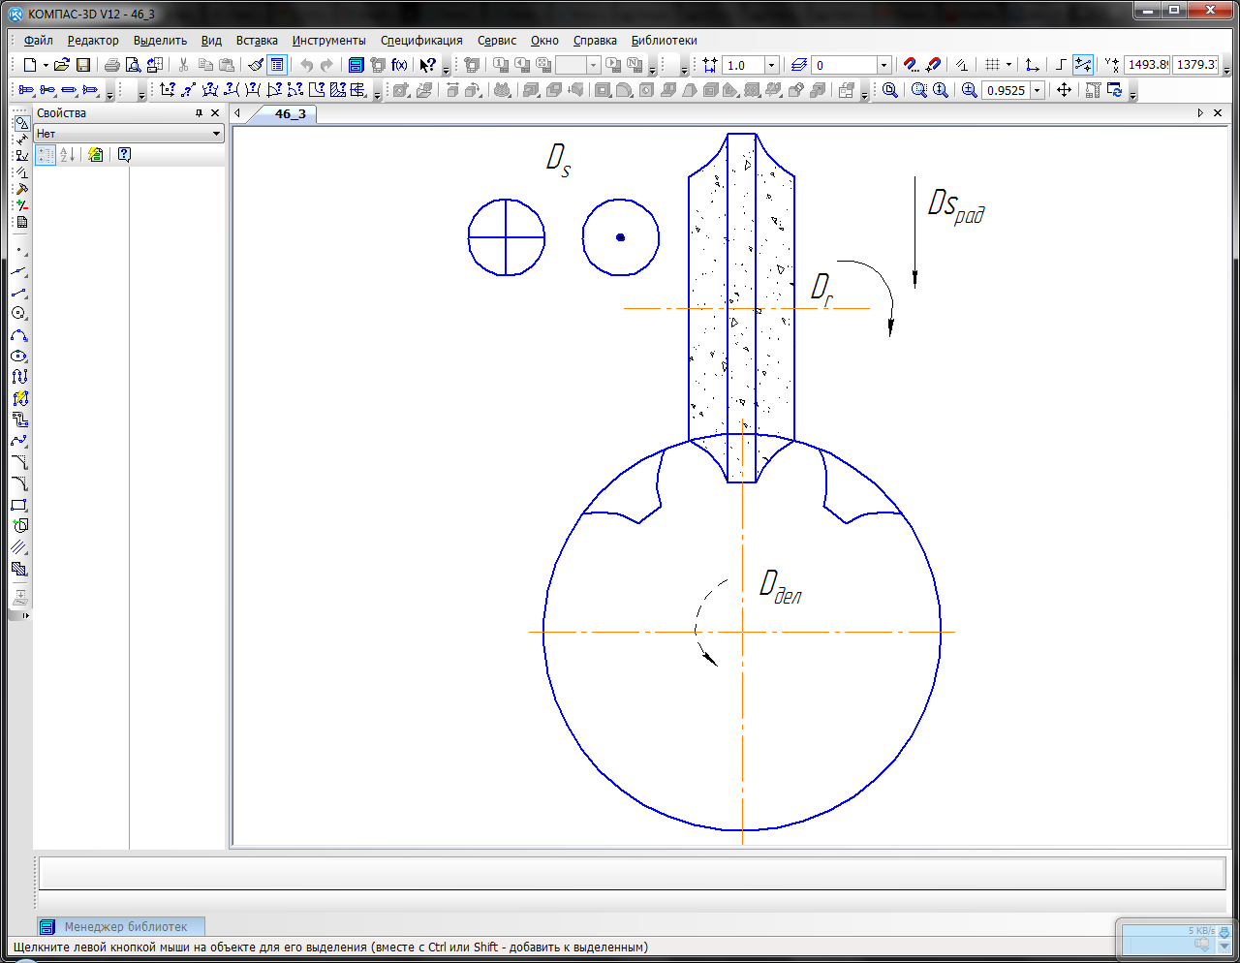The image size is (1240, 963).
Task: Select the Point tool in the left toolbar
Action: pos(19,250)
